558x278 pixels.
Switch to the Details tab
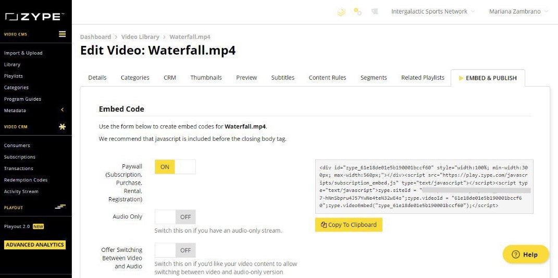(x=97, y=78)
